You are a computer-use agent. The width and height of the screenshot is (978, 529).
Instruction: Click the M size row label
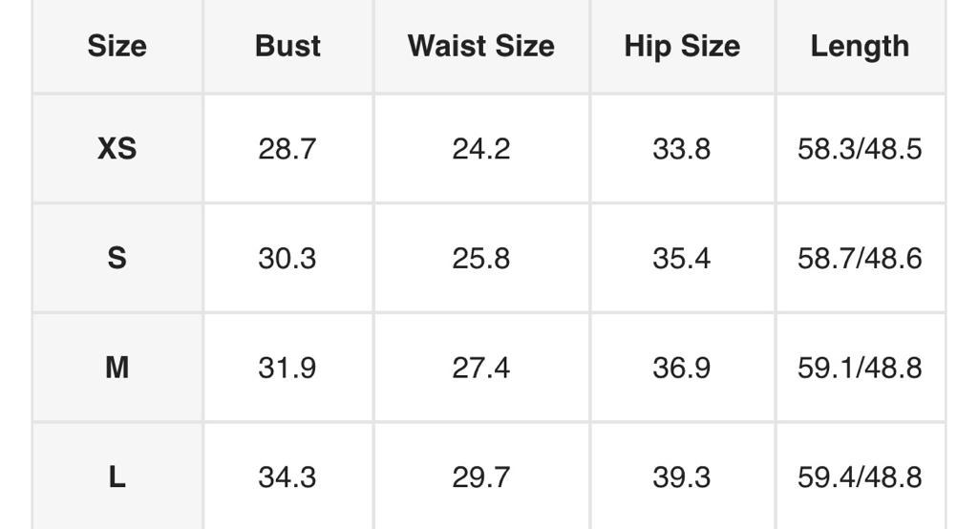tap(117, 368)
